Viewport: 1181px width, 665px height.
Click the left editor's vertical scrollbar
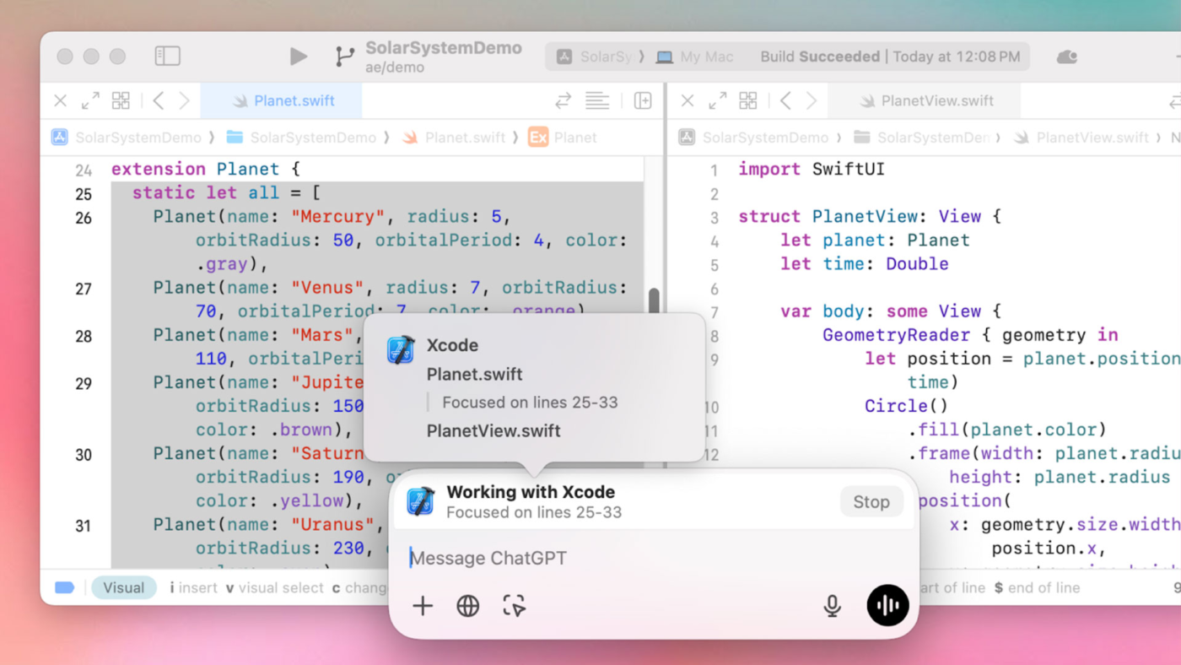[654, 300]
